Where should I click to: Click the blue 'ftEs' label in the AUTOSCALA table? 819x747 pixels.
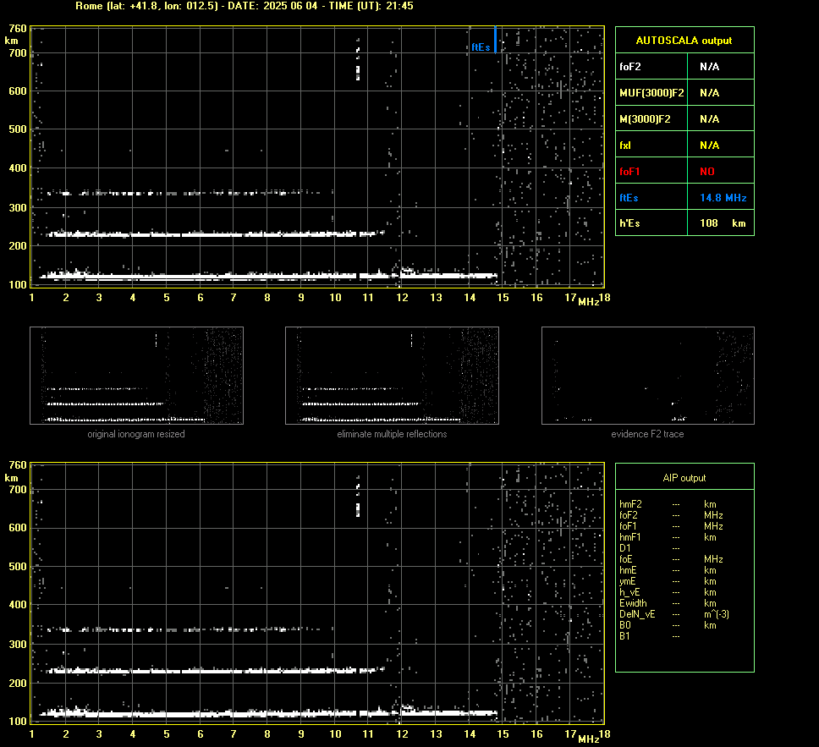pyautogui.click(x=629, y=197)
